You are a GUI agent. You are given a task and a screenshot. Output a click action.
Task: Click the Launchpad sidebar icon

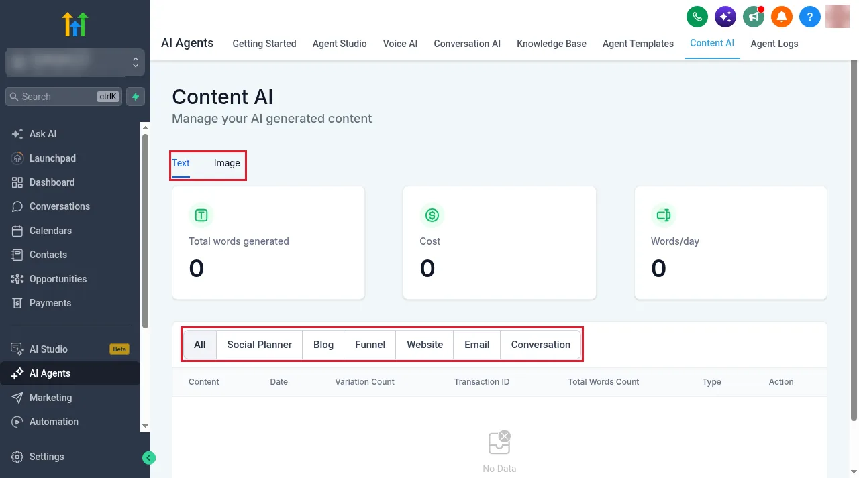(x=17, y=158)
